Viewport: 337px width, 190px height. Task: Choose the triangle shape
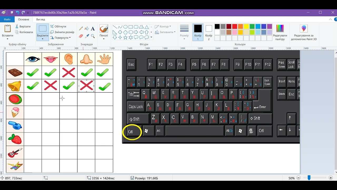pos(147,27)
